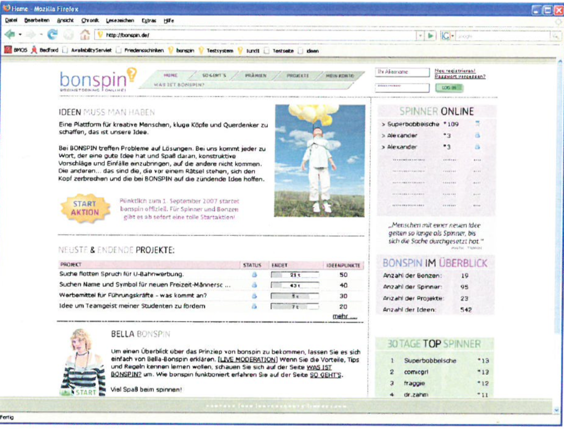Click the yellow START AKTION badge
Screen dimensions: 564x429
point(85,208)
